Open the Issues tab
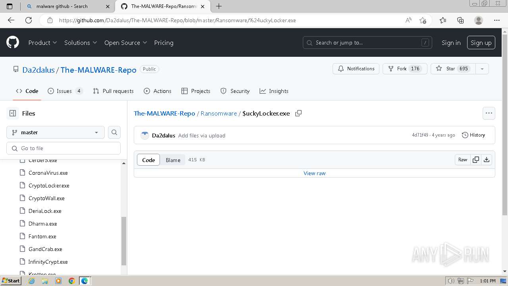The height and width of the screenshot is (286, 508). coord(65,91)
